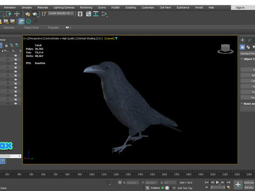Viewport: 255px width, 191px height.
Task: Select the Shapes category icon
Action: 248,47
